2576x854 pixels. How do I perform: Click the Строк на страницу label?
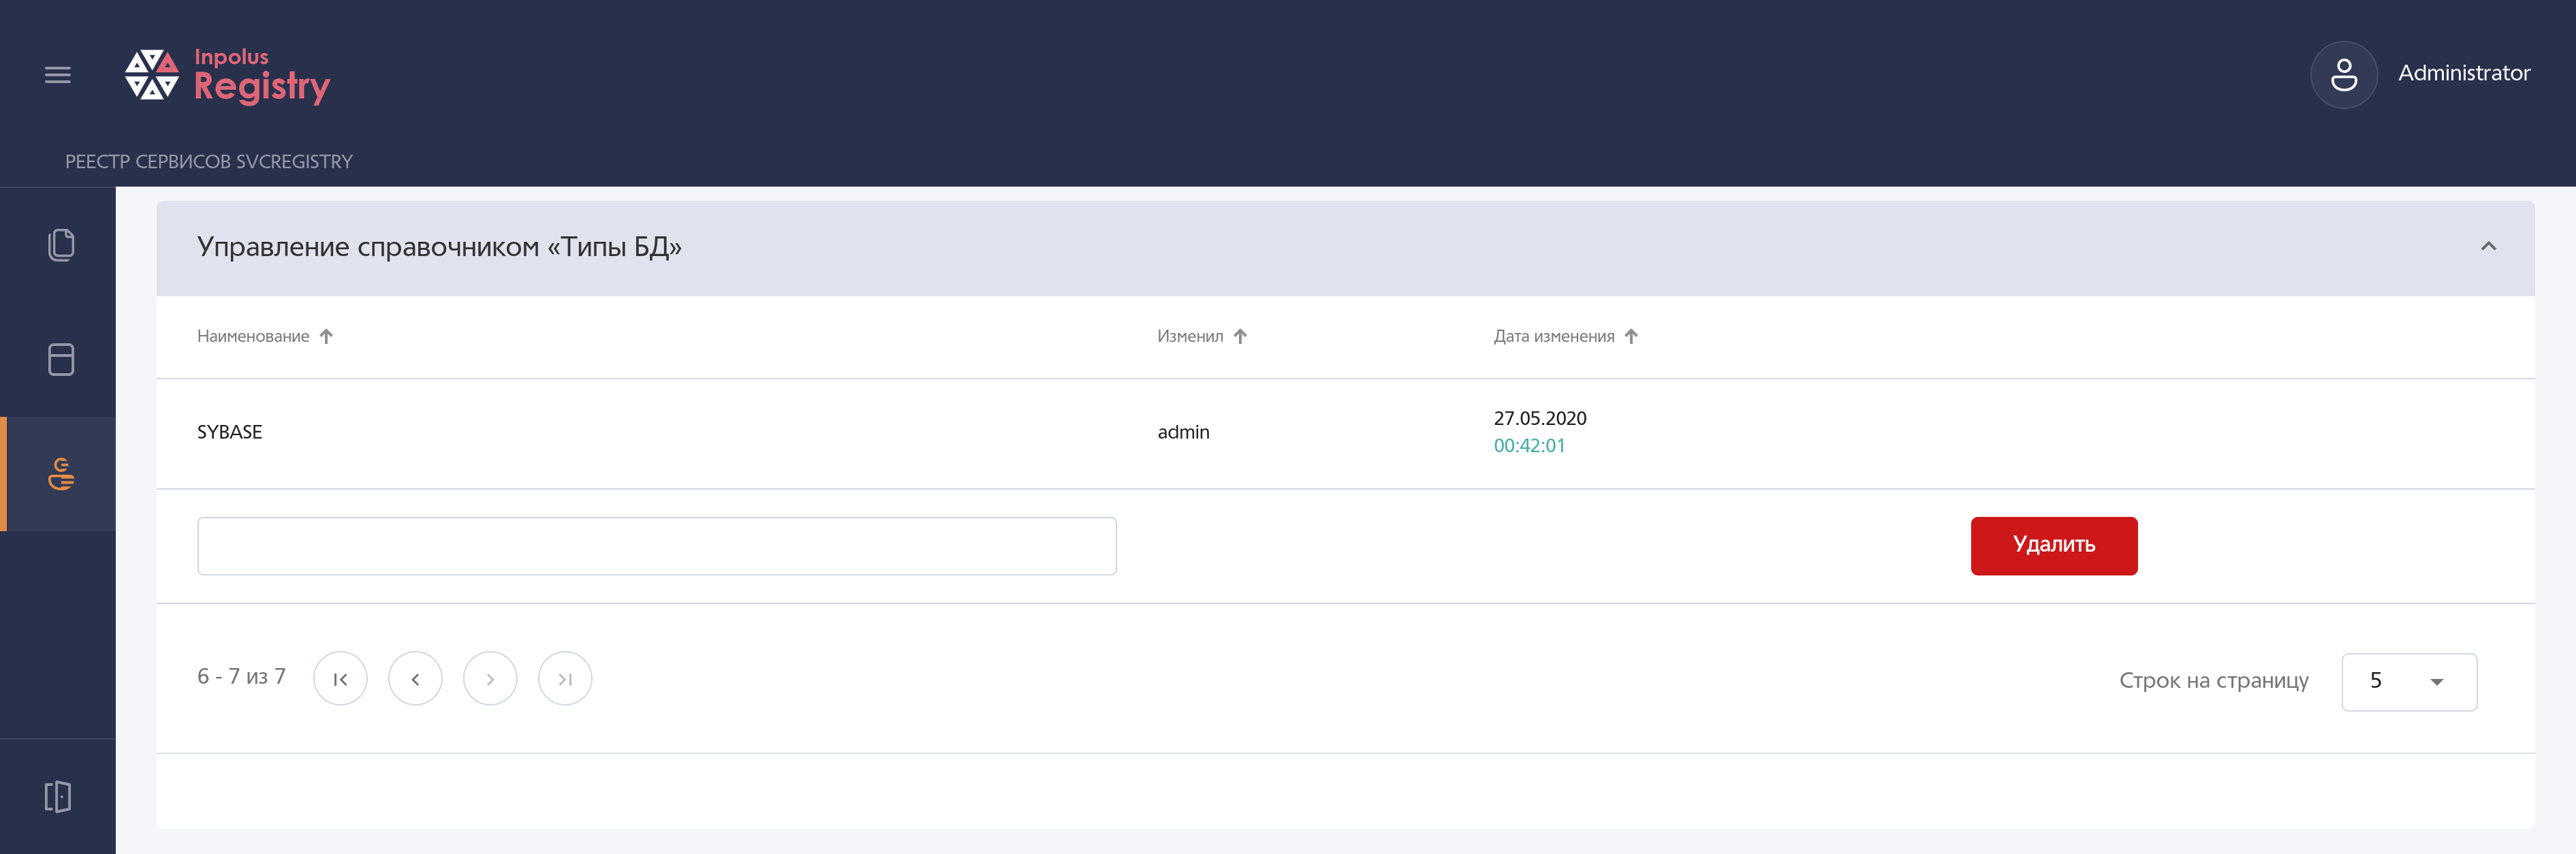point(2213,681)
